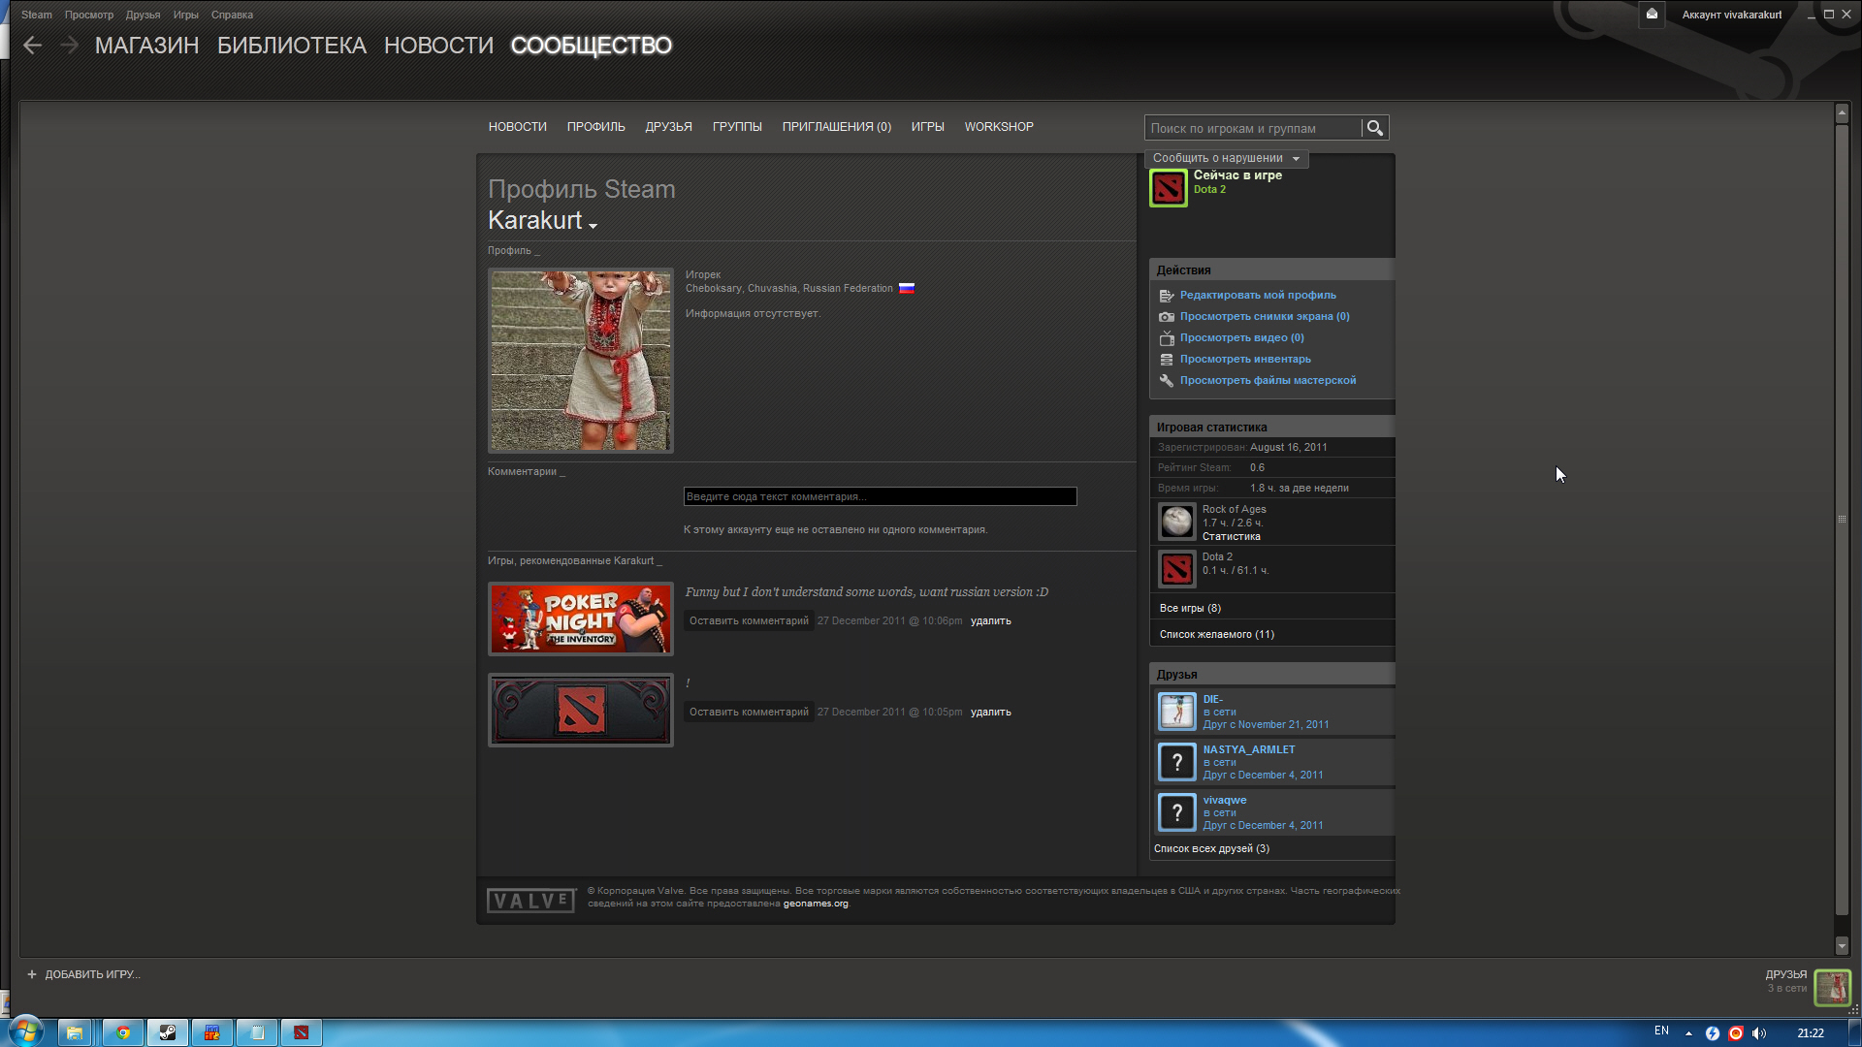Viewport: 1862px width, 1047px height.
Task: Open the Report violation dropdown
Action: pyautogui.click(x=1226, y=158)
